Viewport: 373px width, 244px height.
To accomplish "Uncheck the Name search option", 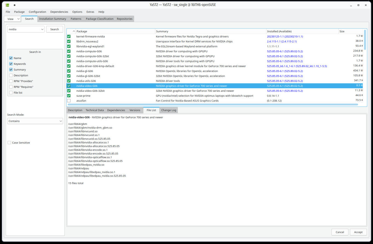I will click(11, 58).
